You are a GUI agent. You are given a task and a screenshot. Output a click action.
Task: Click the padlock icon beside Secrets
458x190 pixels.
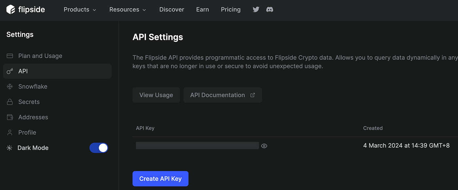click(x=10, y=102)
